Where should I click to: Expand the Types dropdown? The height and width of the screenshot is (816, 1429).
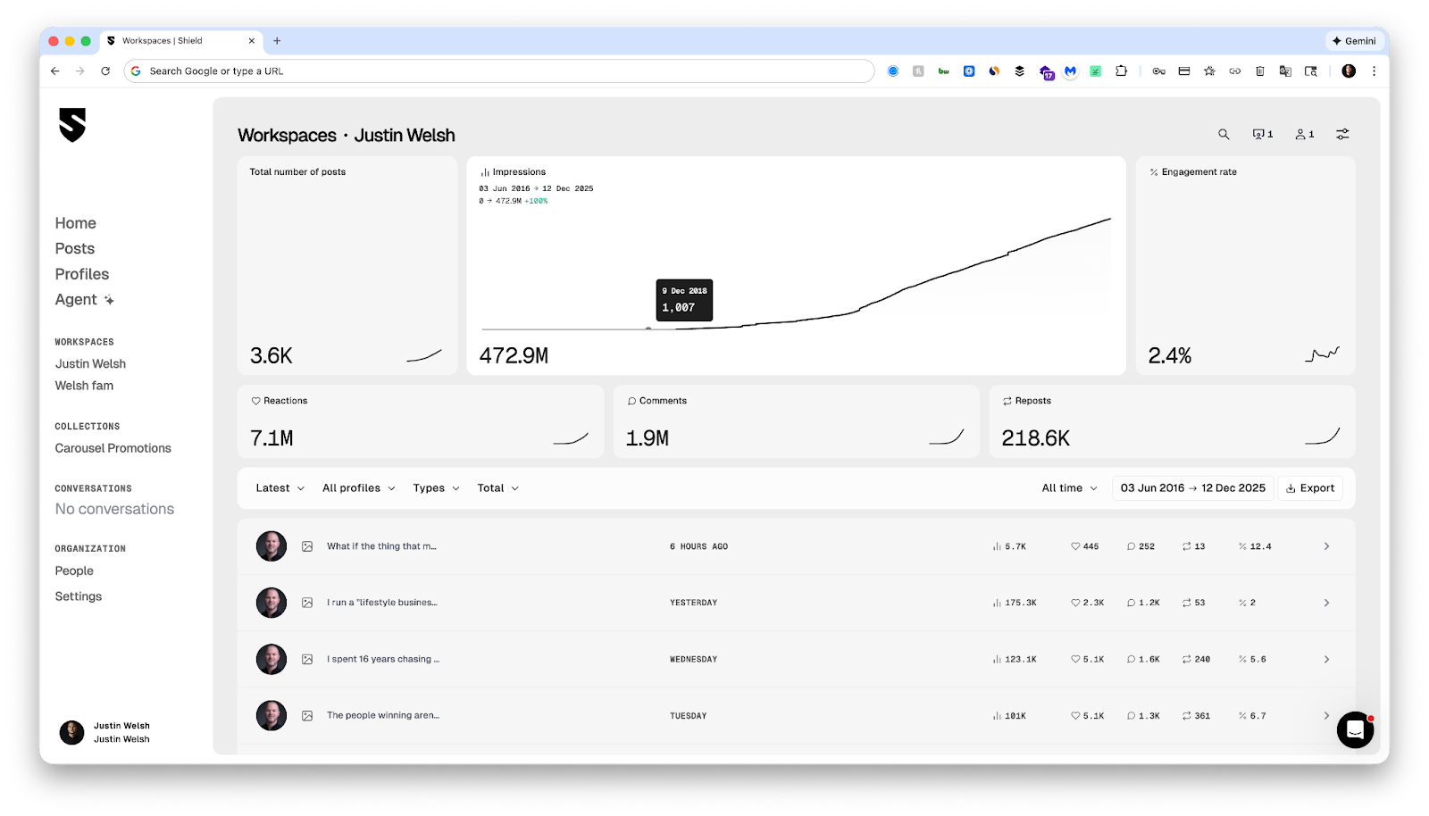click(436, 488)
